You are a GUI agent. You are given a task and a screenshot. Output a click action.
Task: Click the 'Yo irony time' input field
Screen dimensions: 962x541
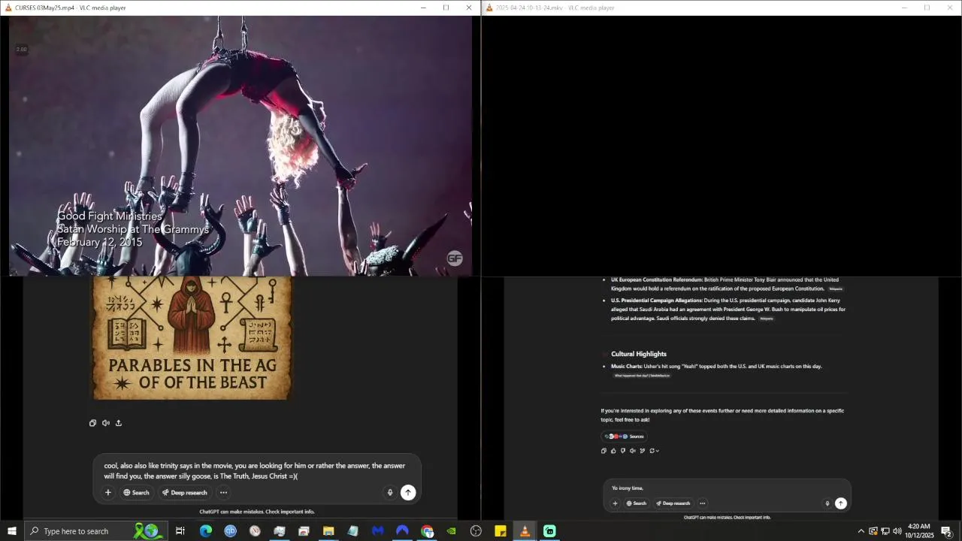[x=727, y=488]
